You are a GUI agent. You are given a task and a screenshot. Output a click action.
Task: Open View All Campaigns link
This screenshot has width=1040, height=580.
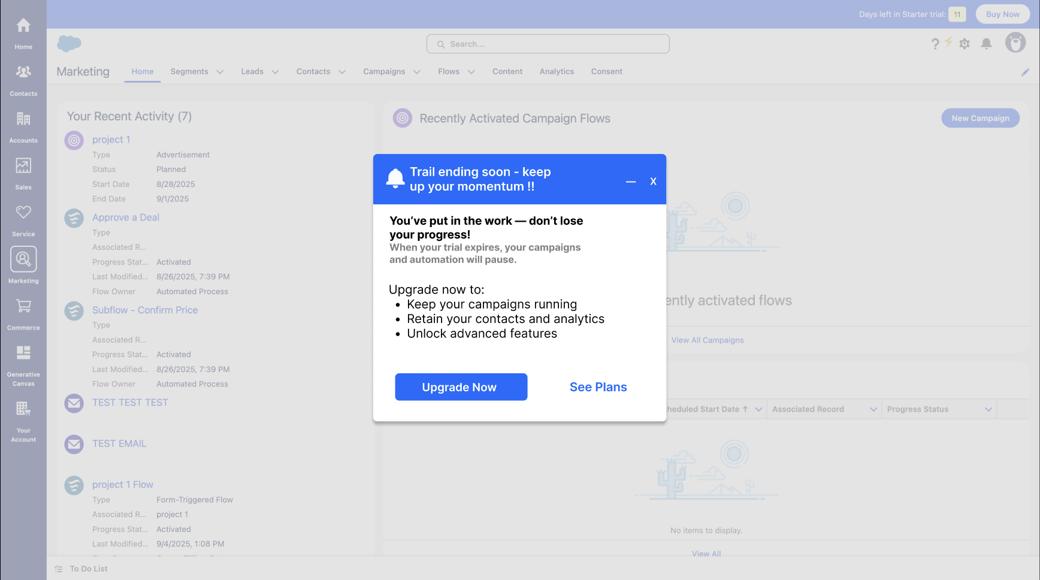point(708,340)
